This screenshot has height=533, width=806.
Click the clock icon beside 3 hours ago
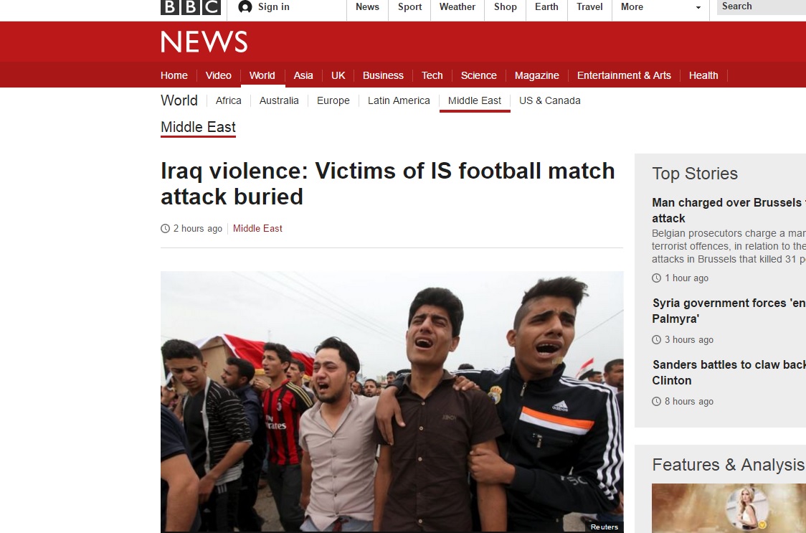point(656,340)
